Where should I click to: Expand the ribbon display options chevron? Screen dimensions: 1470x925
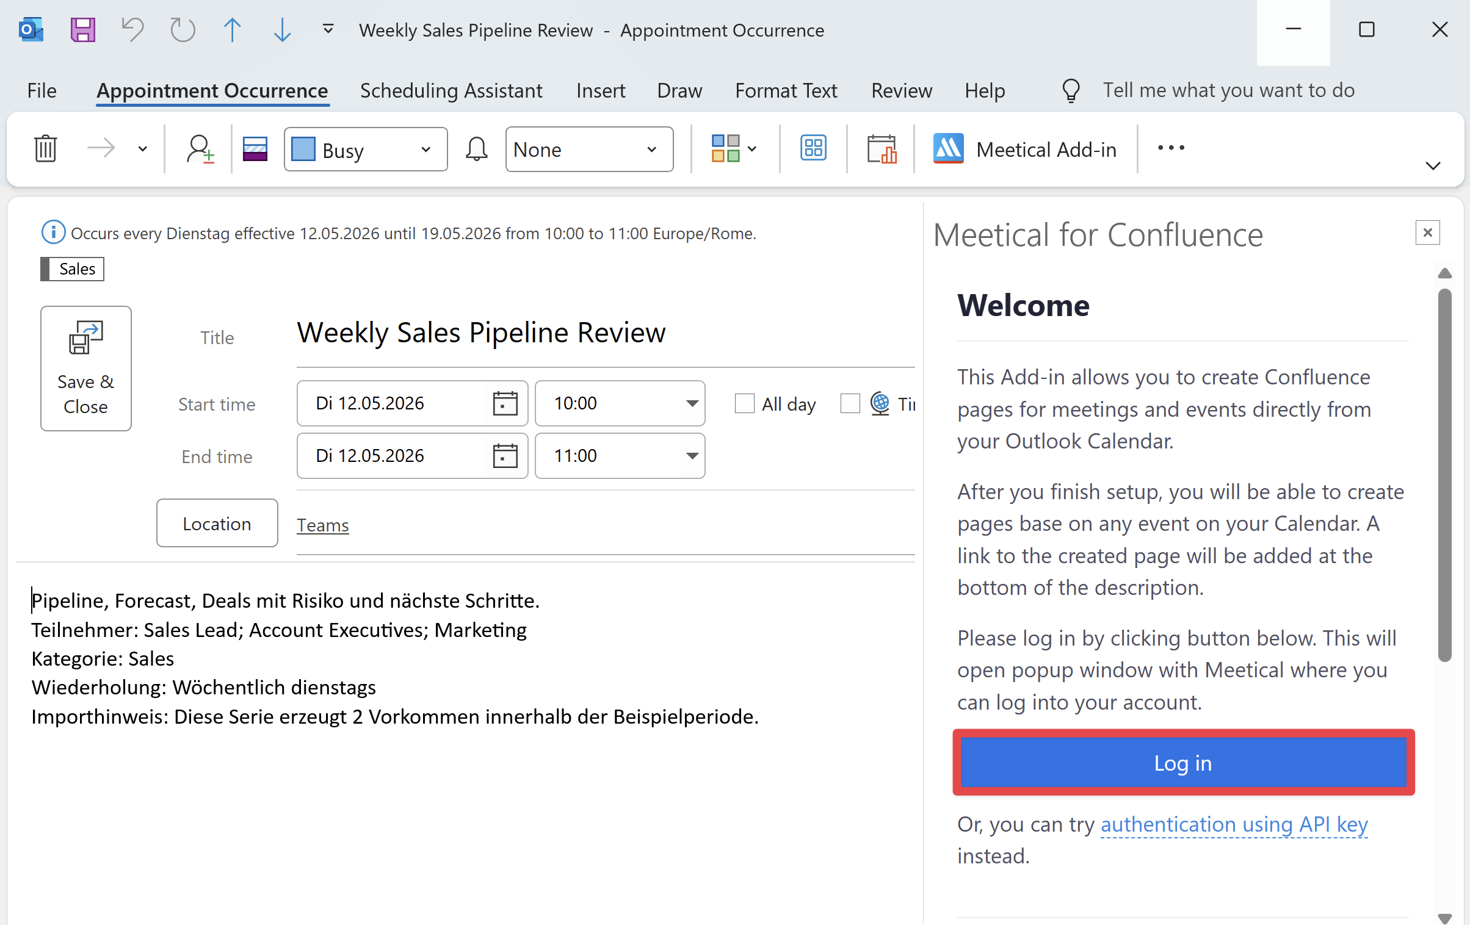[x=1433, y=166]
